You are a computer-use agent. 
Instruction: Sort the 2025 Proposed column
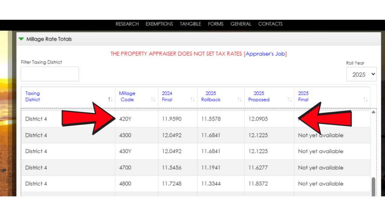(289, 100)
